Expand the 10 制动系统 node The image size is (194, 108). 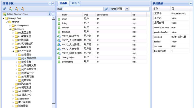[13, 88]
